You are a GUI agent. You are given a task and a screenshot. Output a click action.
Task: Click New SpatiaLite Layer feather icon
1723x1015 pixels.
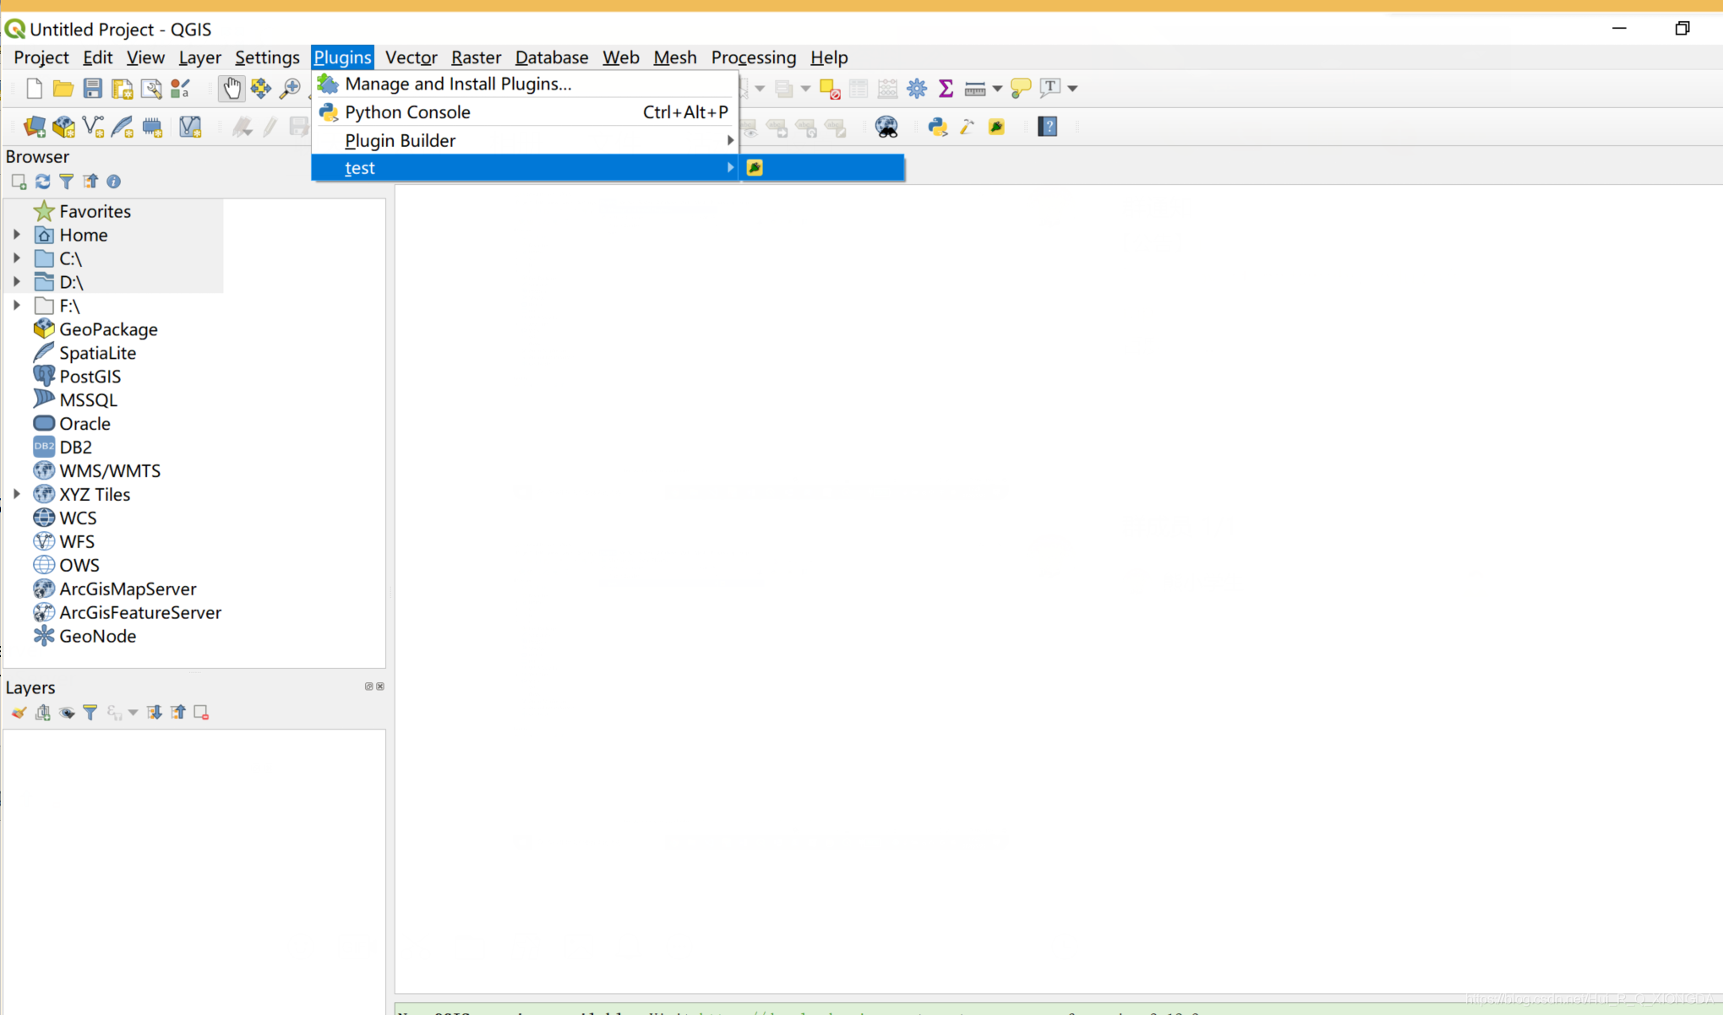coord(123,127)
